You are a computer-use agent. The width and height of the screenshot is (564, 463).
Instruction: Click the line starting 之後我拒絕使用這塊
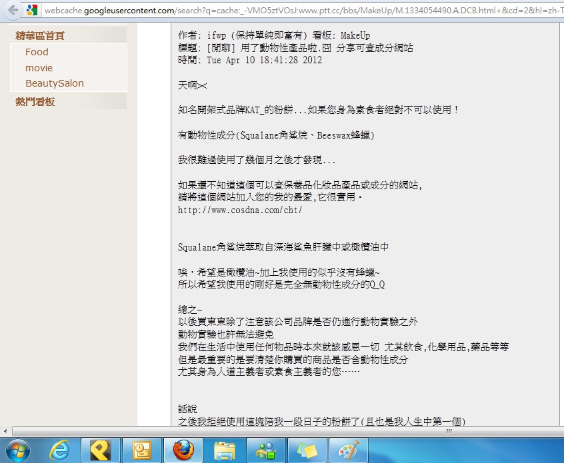pos(322,421)
